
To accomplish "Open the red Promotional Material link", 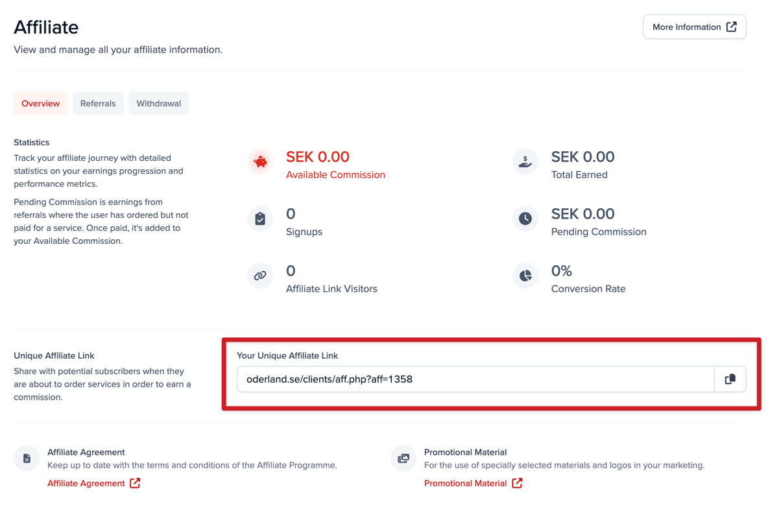I will pyautogui.click(x=465, y=483).
